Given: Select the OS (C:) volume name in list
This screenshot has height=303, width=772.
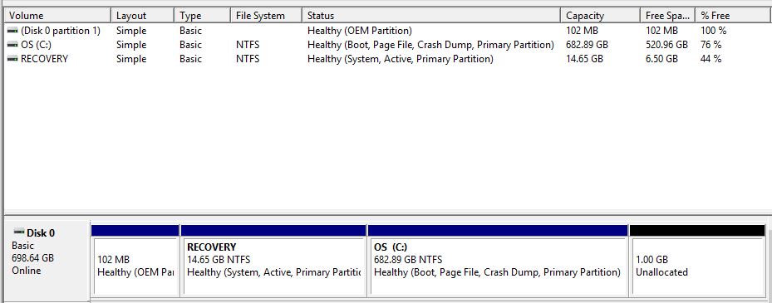Looking at the screenshot, I should (36, 45).
